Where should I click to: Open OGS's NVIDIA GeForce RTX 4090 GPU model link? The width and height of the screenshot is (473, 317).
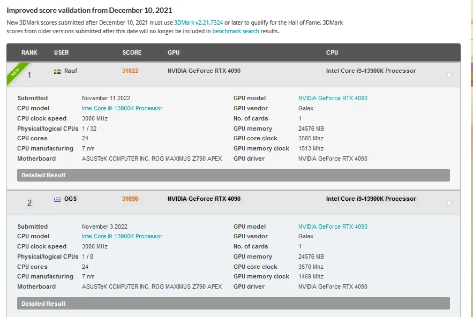pos(333,227)
